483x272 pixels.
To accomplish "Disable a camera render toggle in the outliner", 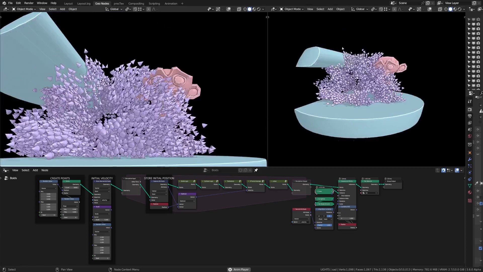I will tap(478, 24).
